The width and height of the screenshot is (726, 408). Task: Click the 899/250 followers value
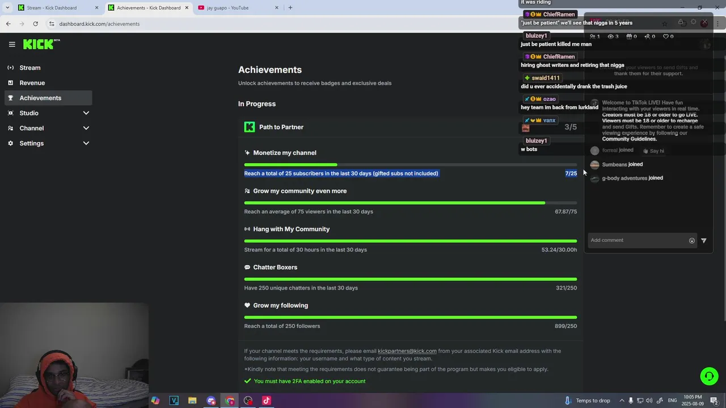(x=565, y=326)
